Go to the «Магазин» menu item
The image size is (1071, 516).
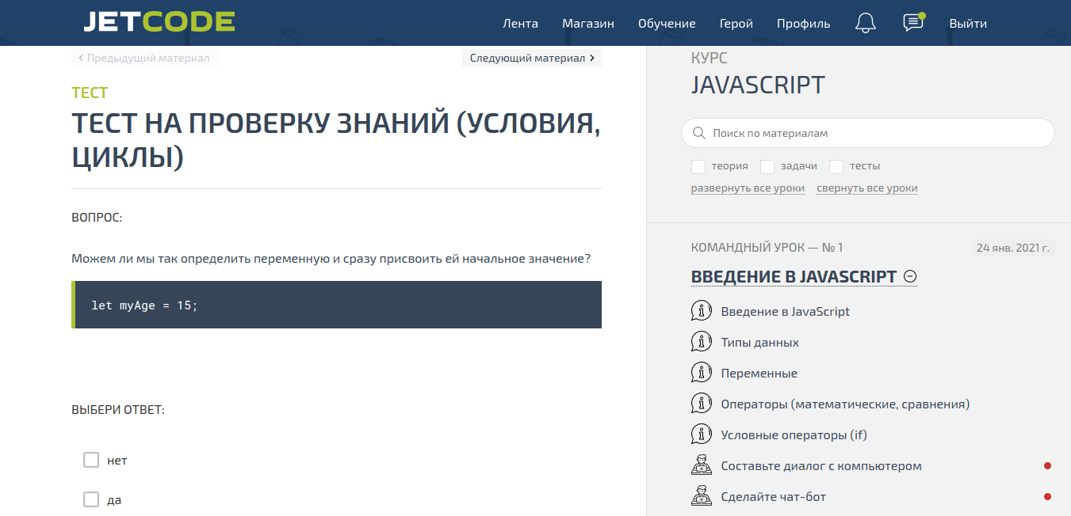[588, 23]
